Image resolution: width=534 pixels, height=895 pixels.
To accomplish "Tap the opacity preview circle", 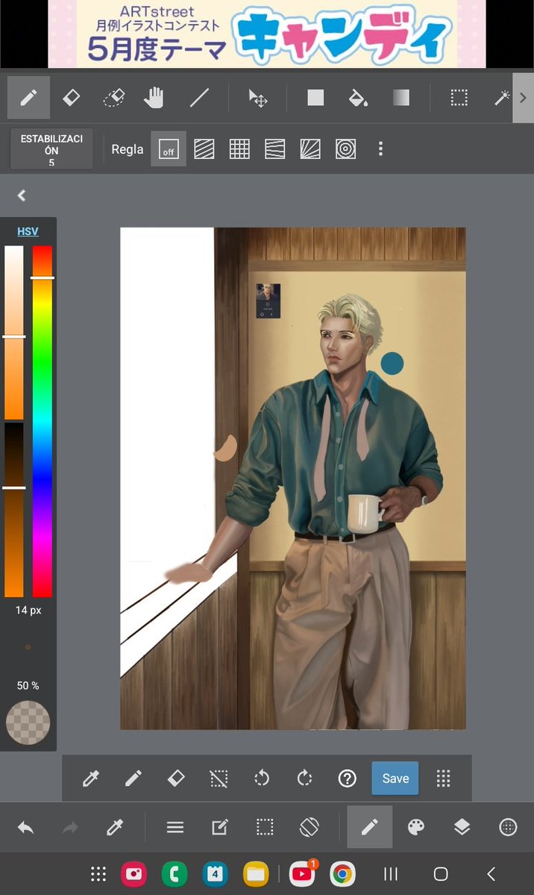I will tap(28, 723).
